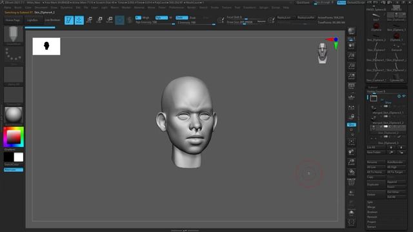Click the Actual size icon
This screenshot has height=232, width=413.
click(351, 66)
